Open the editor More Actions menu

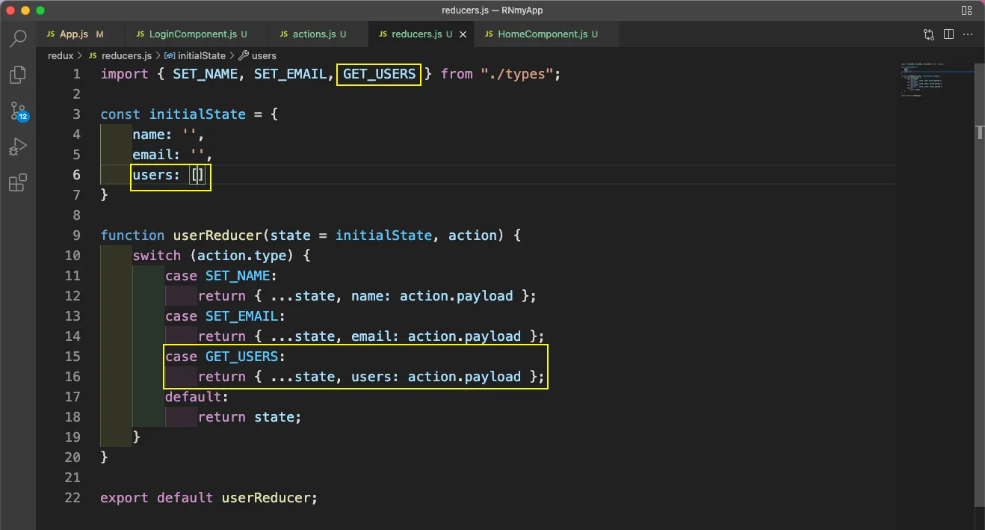tap(968, 34)
